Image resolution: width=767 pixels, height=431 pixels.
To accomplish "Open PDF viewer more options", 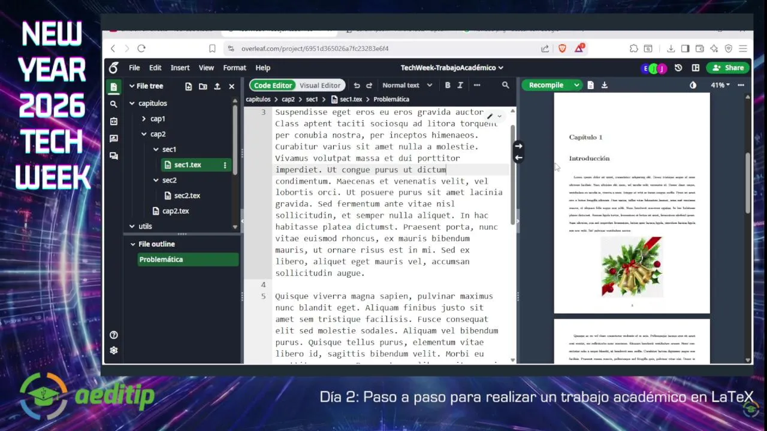I will (741, 85).
